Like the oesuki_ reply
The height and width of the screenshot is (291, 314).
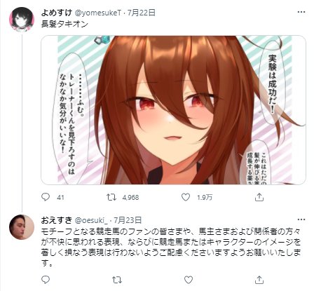[x=189, y=280]
